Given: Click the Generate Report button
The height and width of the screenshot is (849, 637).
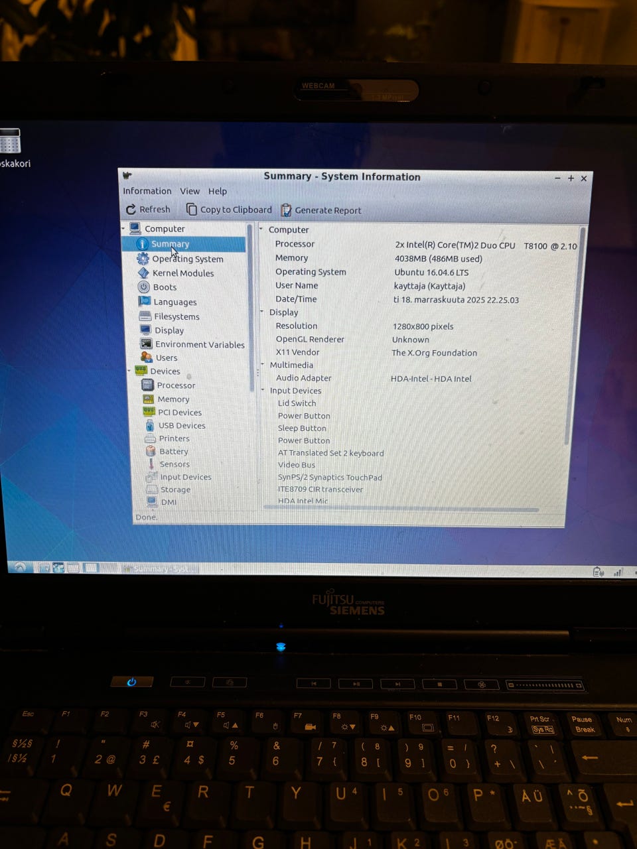Looking at the screenshot, I should 321,210.
